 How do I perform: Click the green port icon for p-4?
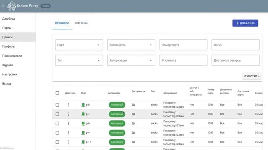click(83, 133)
